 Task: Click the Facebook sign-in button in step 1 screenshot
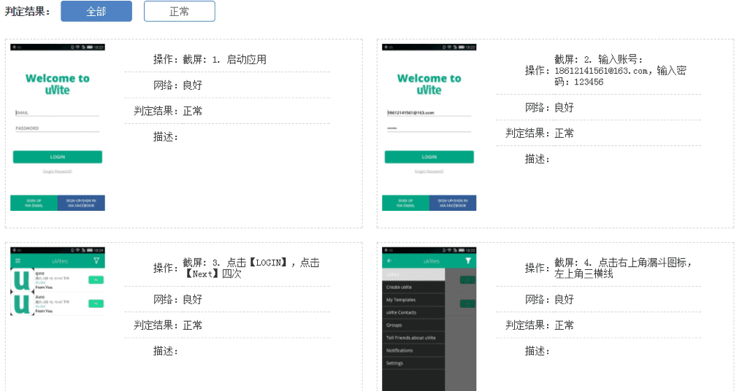point(81,203)
